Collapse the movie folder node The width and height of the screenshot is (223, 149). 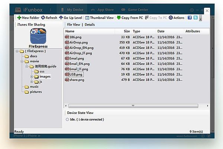[22, 61]
